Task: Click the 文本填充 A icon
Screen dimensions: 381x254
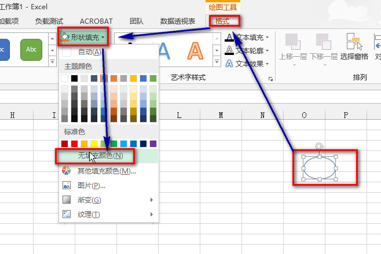Action: coord(229,38)
